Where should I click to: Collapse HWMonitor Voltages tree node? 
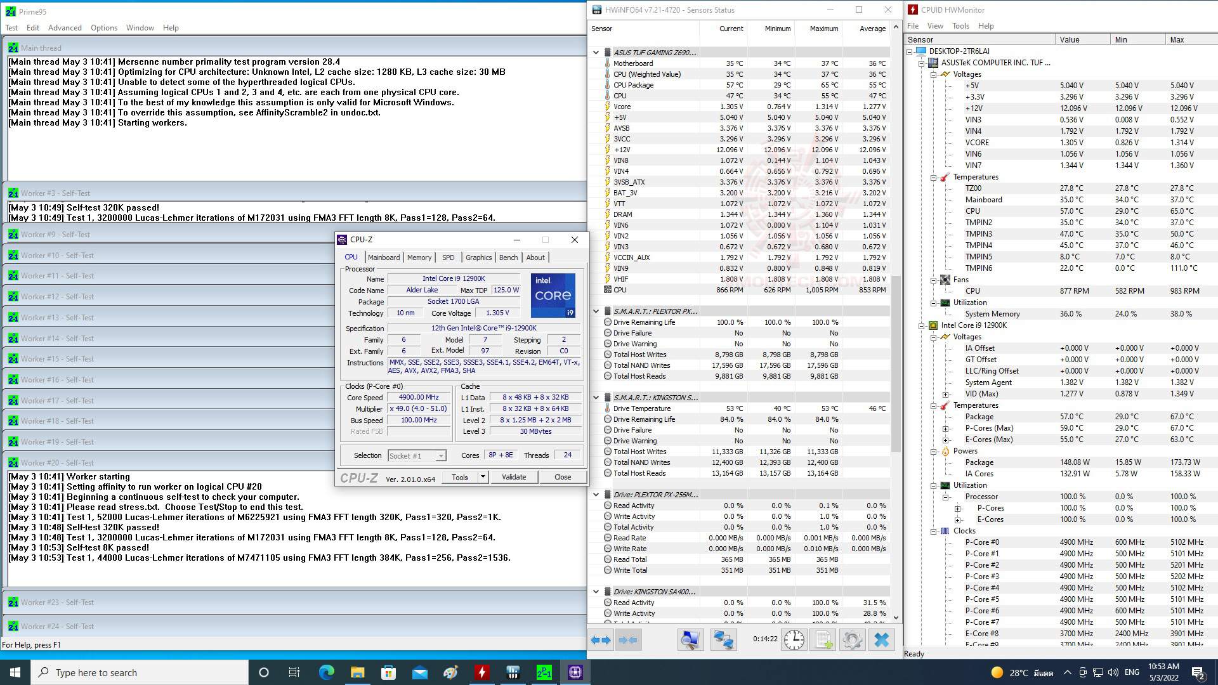(934, 74)
